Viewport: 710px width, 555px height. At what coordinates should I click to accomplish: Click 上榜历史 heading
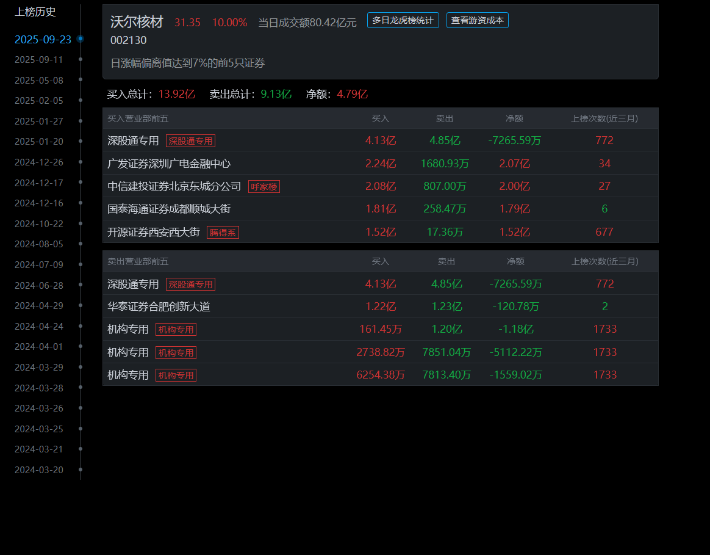(x=35, y=12)
